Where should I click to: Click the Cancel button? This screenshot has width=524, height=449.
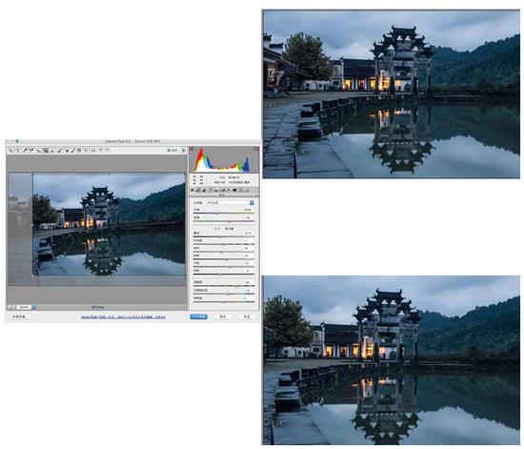coord(223,316)
